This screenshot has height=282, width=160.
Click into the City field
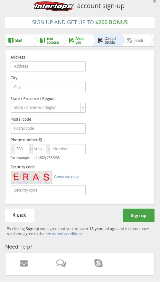(48, 87)
